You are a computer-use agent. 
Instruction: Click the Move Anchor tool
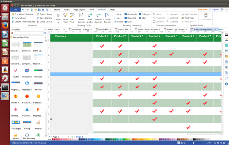[x=81, y=18]
